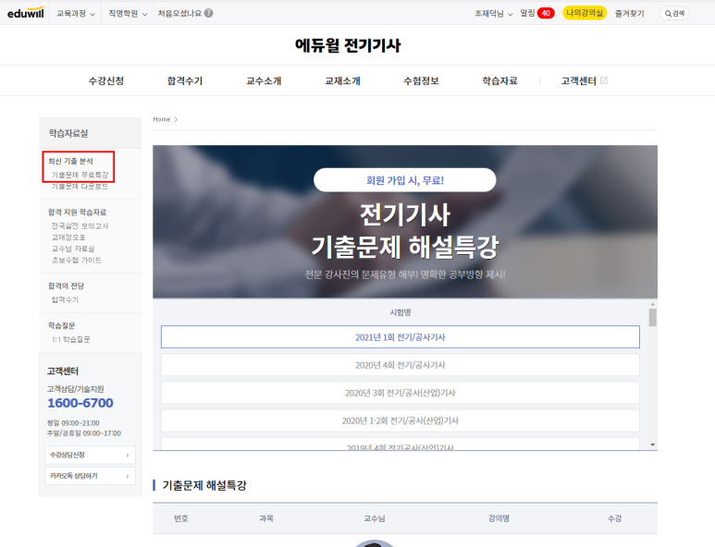Click the breadcrumb chevron after Home
The width and height of the screenshot is (715, 547).
click(x=176, y=119)
